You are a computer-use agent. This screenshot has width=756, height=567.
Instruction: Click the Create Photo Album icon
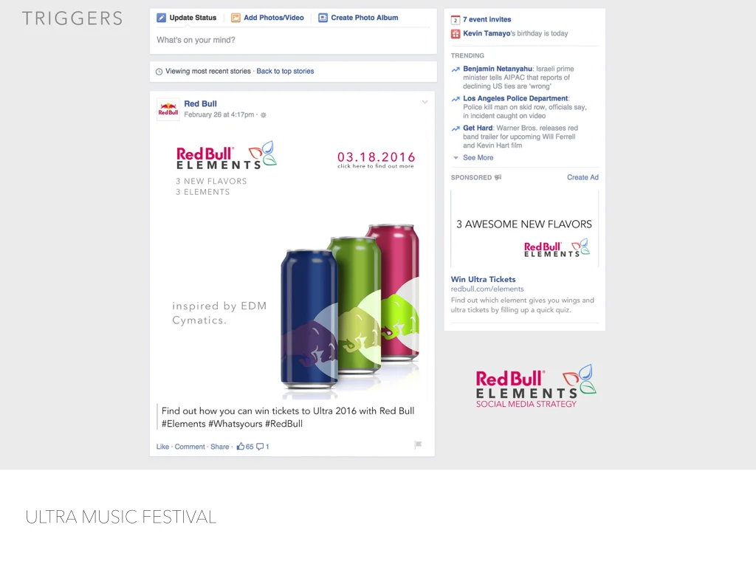click(x=323, y=18)
